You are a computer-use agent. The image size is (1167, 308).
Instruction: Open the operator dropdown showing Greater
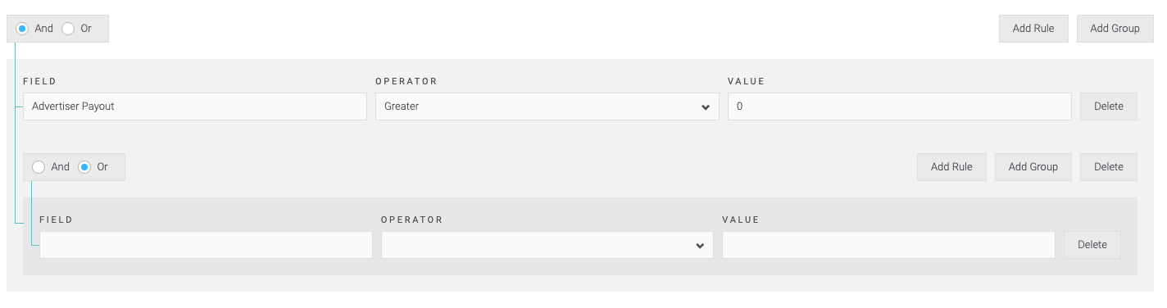547,106
